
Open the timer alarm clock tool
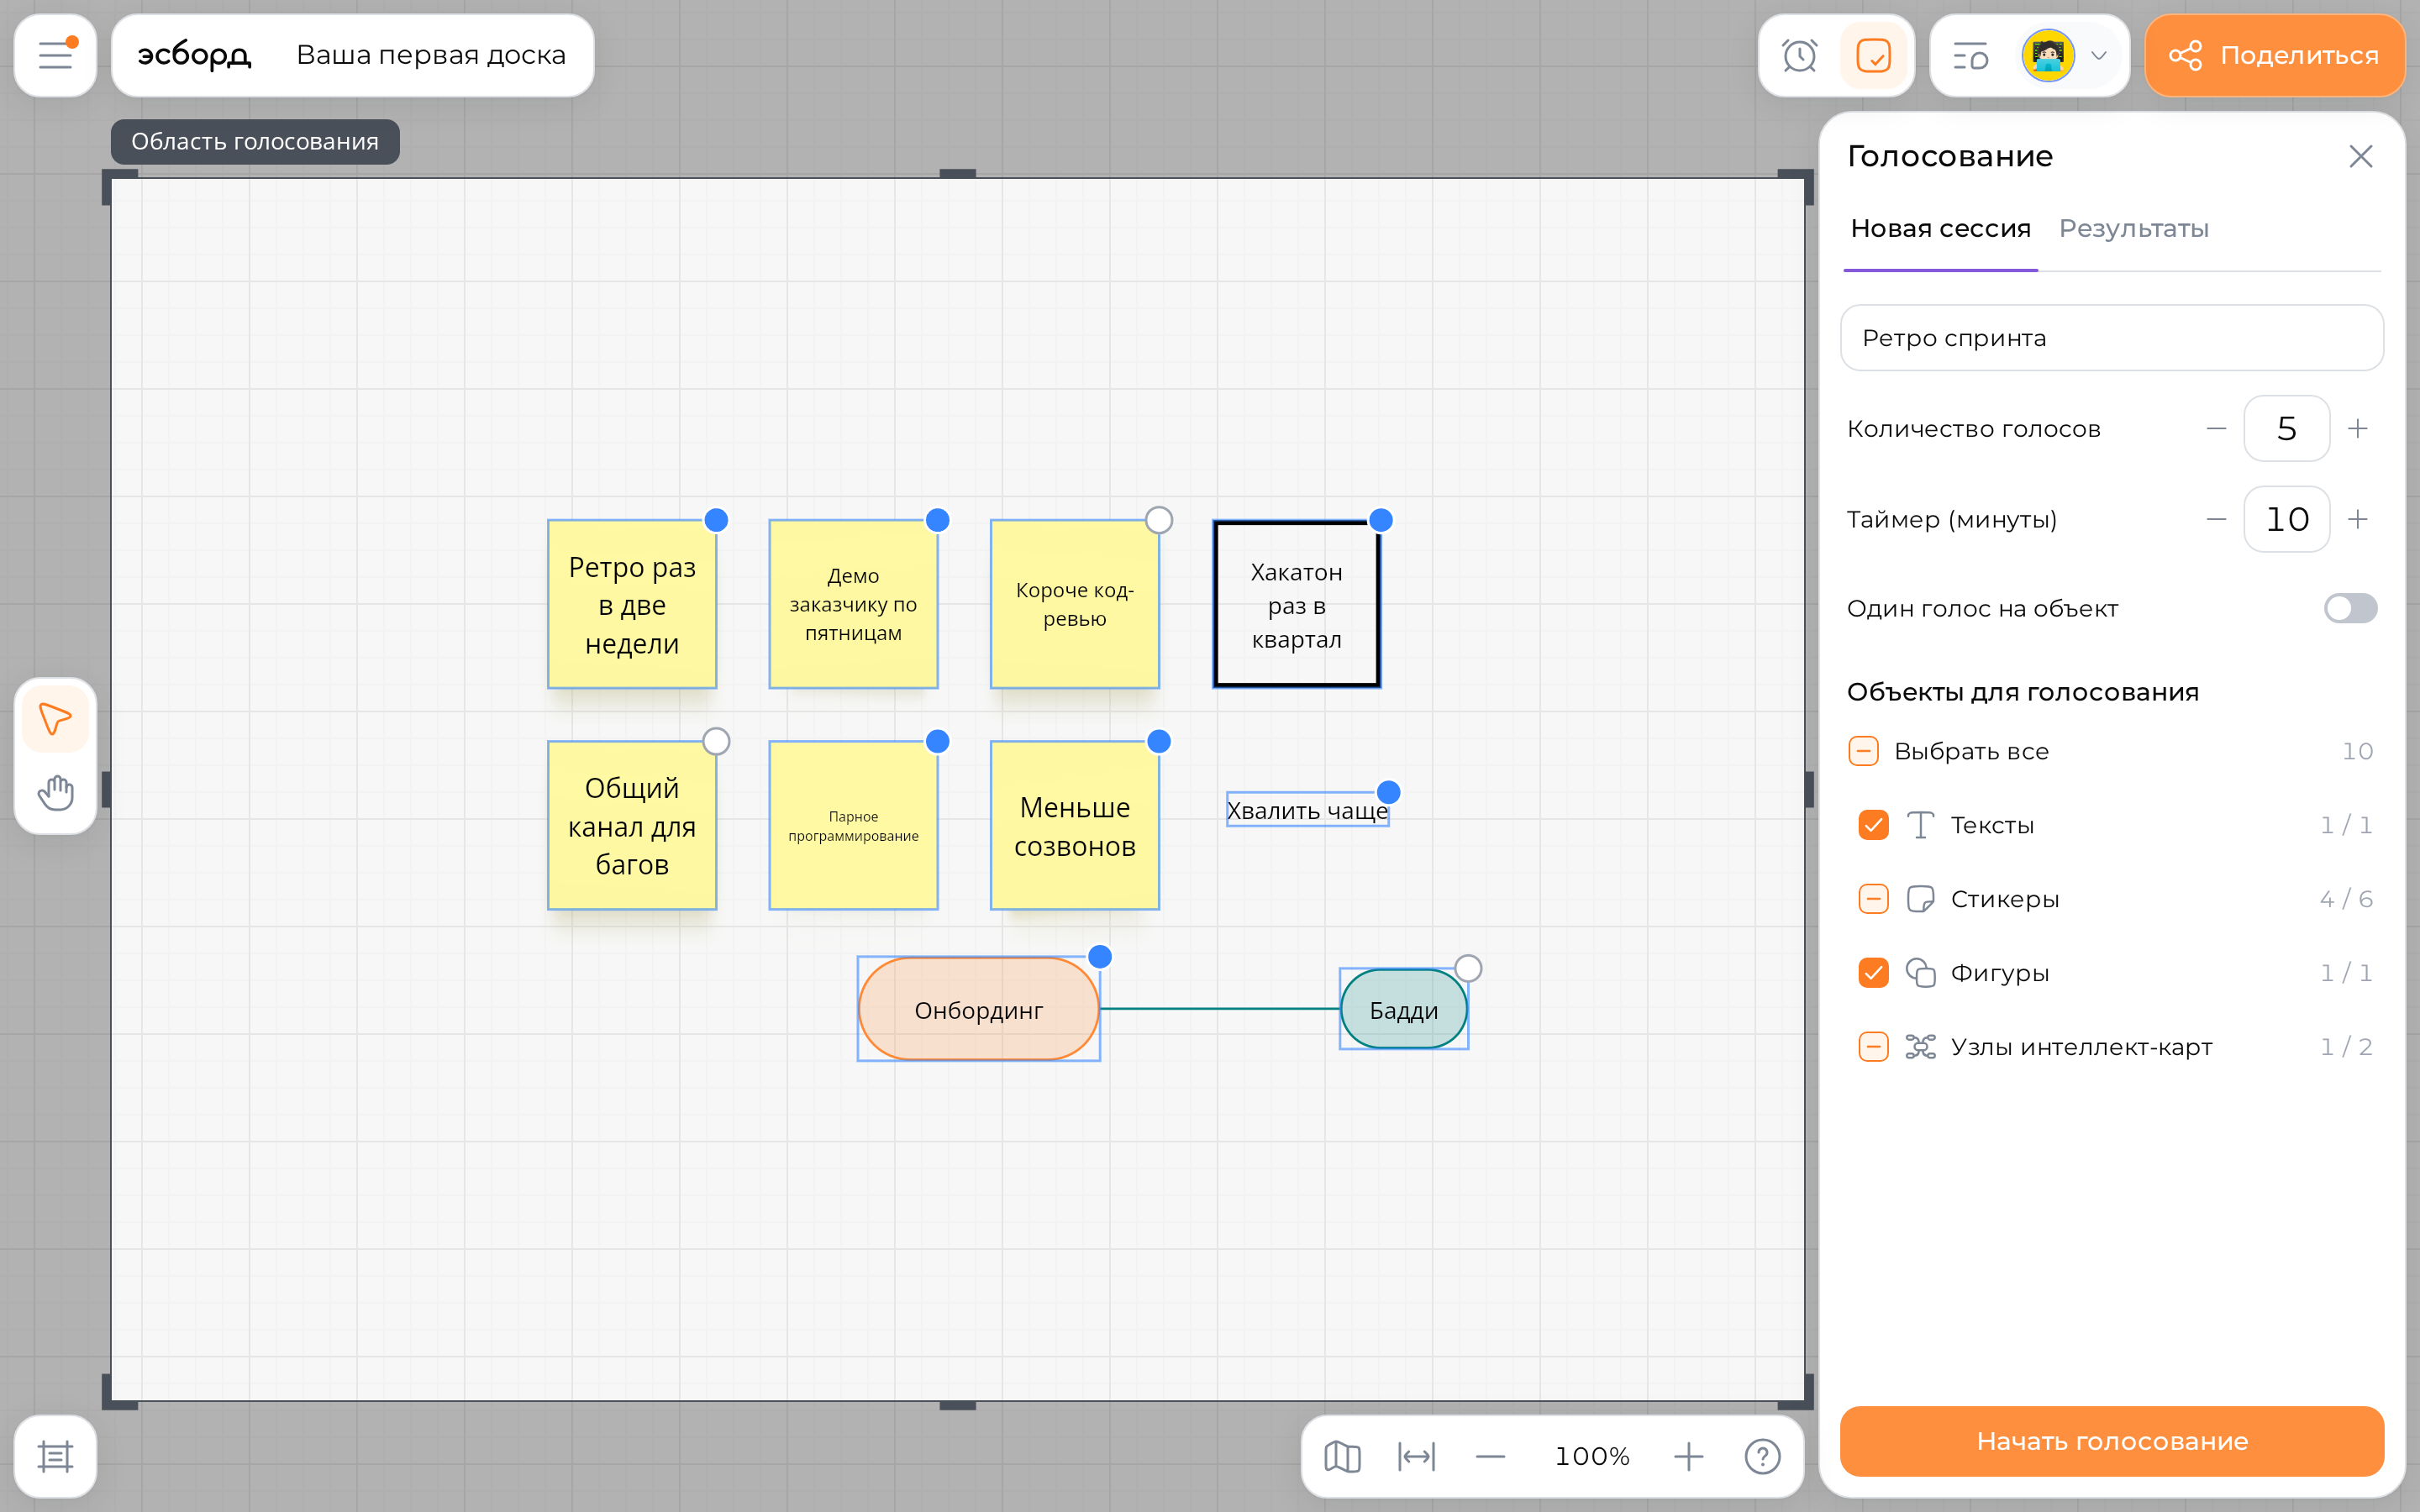click(x=1799, y=55)
